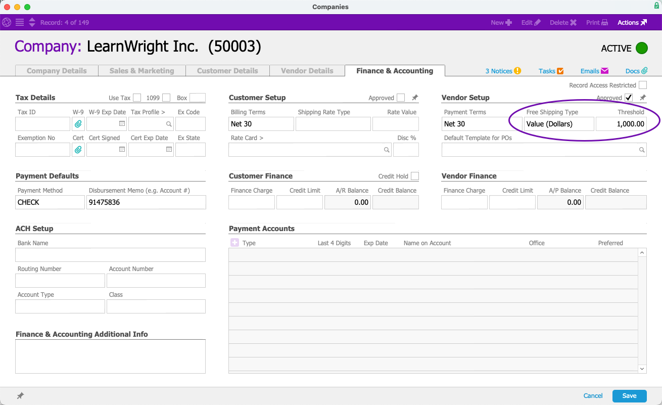
Task: Open the Customer Details tab
Action: click(x=227, y=71)
